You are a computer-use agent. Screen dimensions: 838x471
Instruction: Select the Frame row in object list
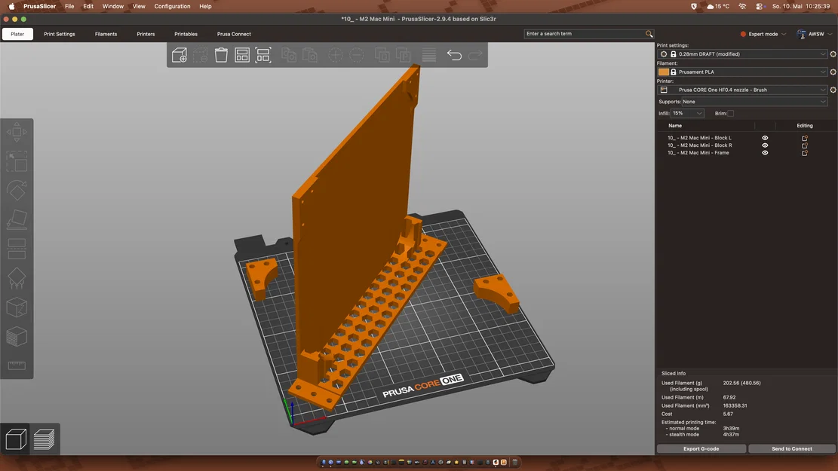click(698, 153)
